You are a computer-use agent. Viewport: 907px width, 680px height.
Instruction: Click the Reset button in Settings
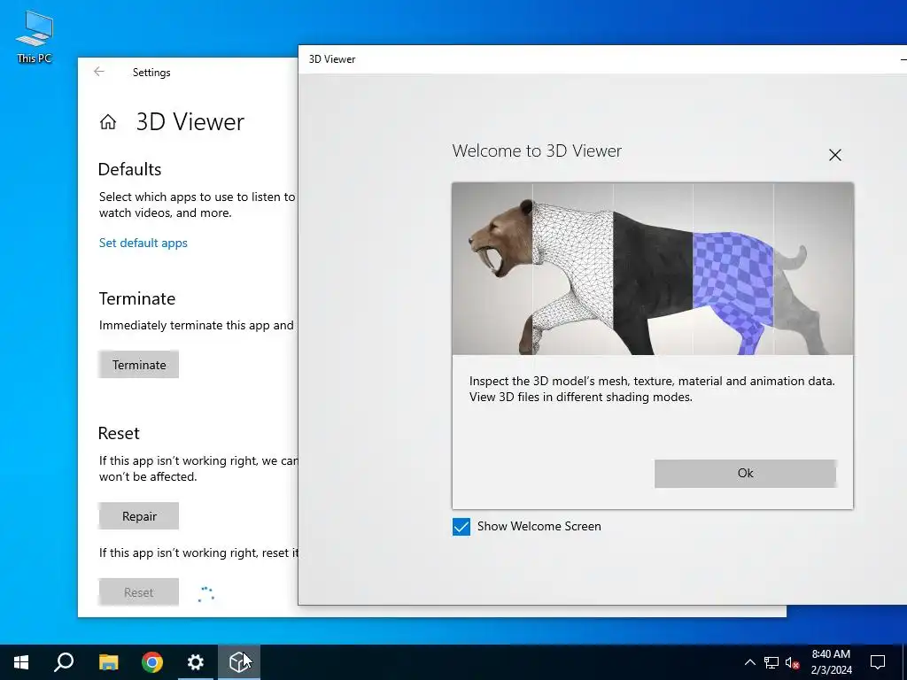click(139, 592)
